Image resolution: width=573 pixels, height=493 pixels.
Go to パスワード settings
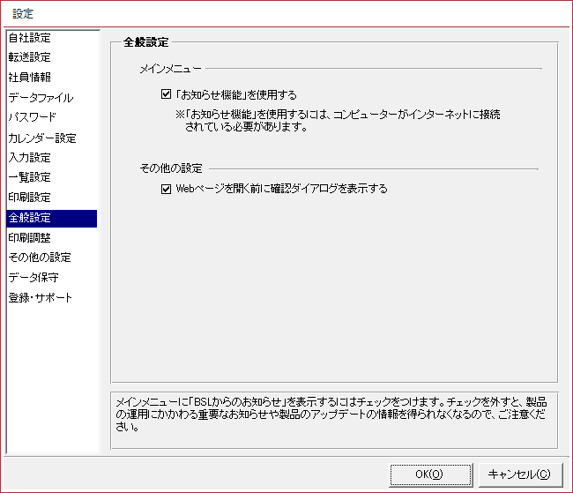coord(33,117)
